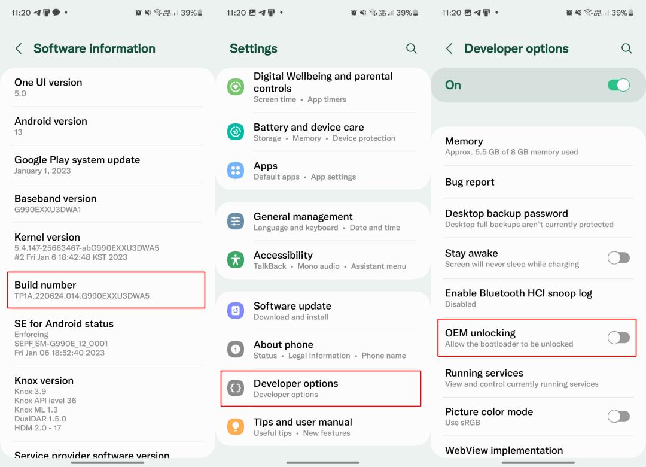Open About phone entry
Image resolution: width=646 pixels, height=467 pixels.
[322, 350]
